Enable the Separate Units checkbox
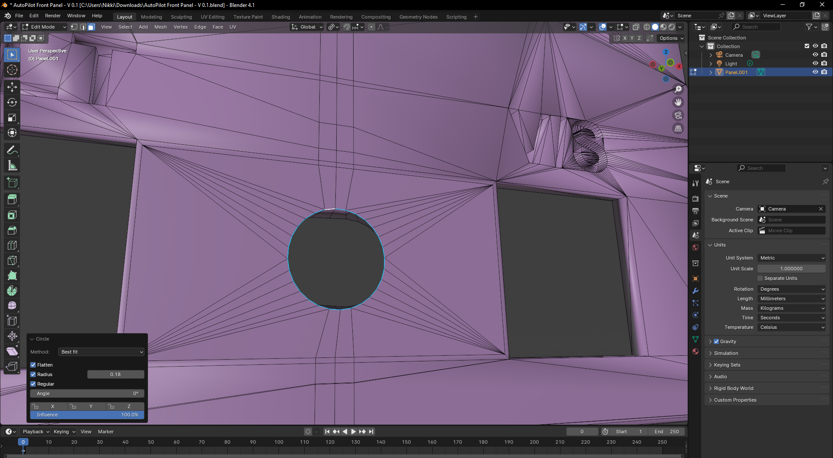833x458 pixels. (760, 278)
